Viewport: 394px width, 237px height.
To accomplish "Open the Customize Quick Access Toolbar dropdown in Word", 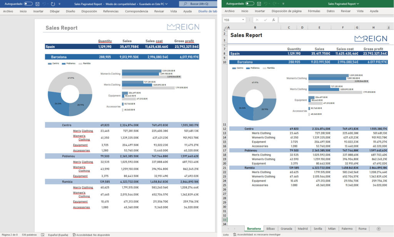I will click(x=60, y=4).
